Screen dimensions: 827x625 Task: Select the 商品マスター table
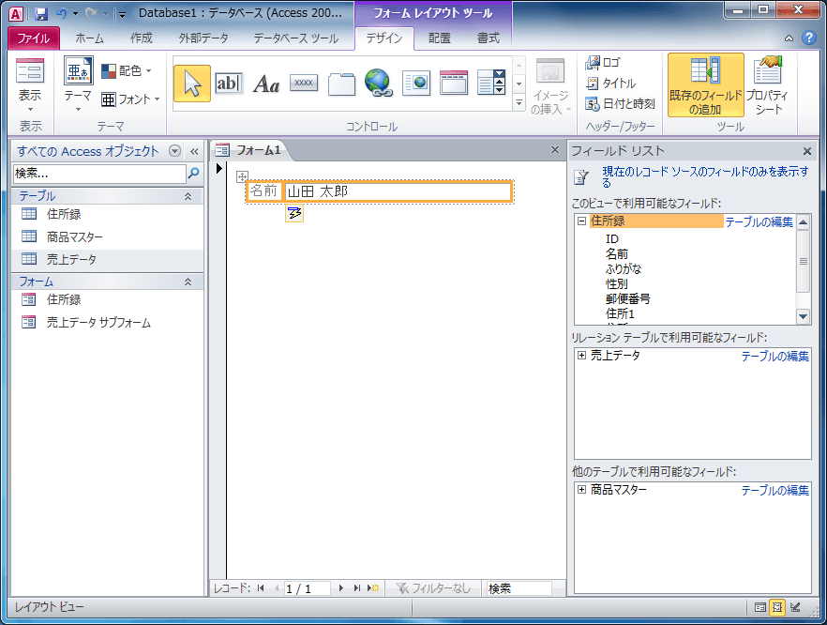[x=107, y=237]
